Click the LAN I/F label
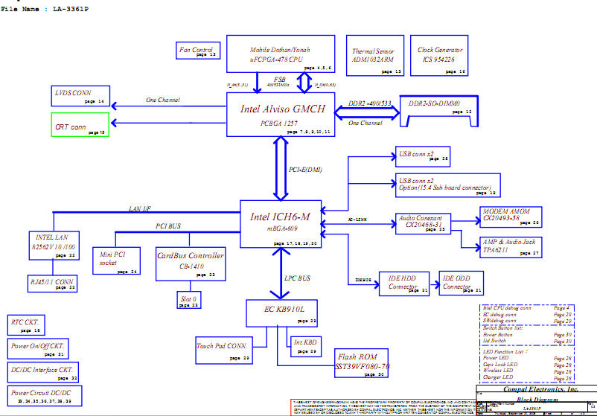Viewport: 597px width, 416px height. [140, 208]
